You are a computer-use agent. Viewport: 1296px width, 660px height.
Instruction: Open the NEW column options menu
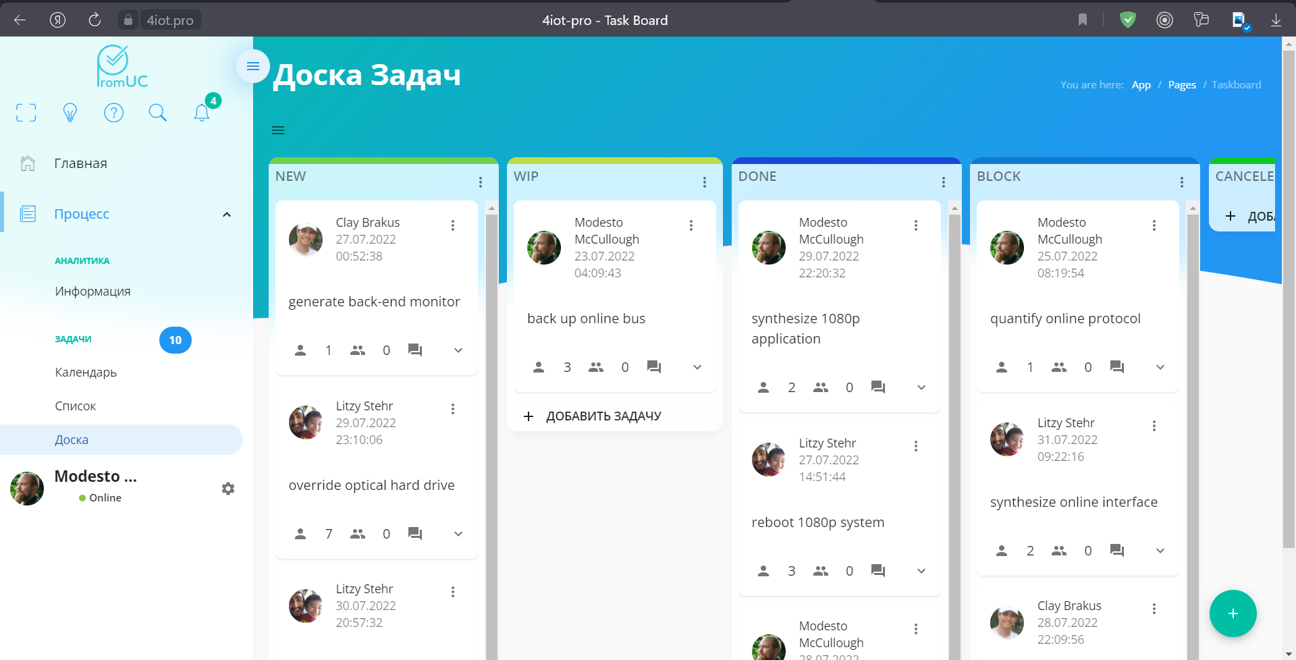pos(480,182)
